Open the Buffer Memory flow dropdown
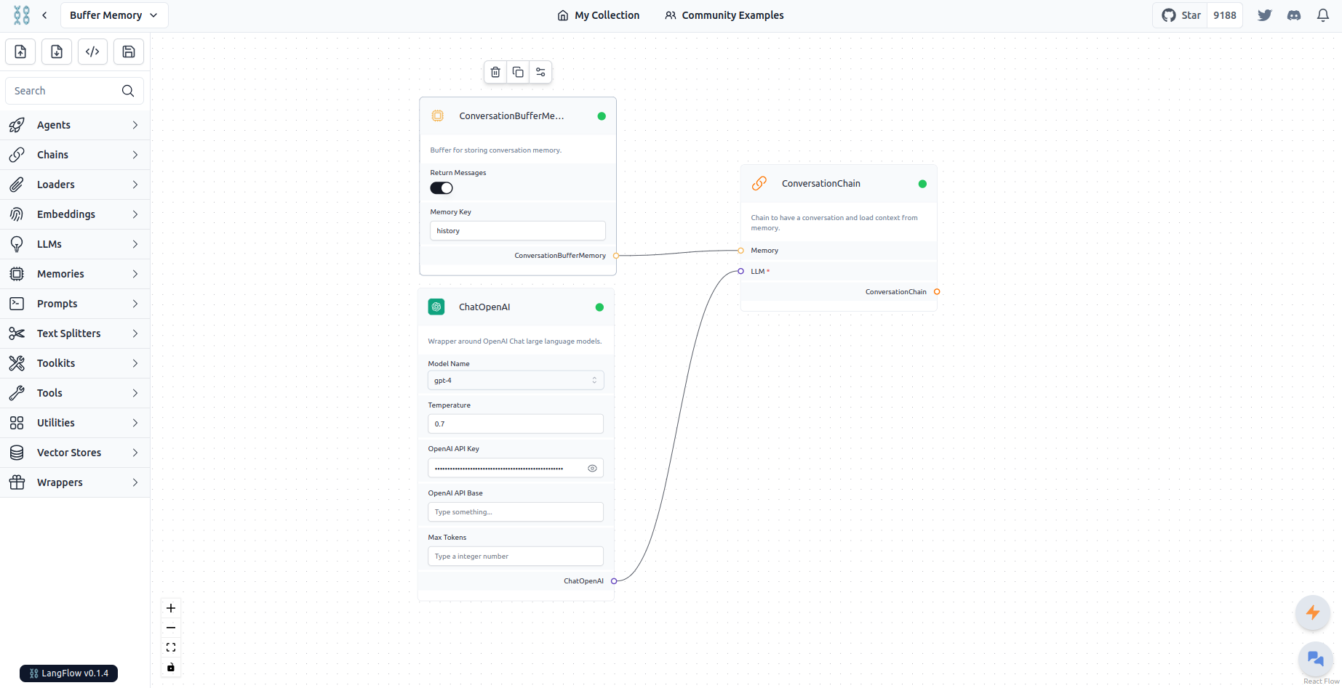 click(114, 15)
